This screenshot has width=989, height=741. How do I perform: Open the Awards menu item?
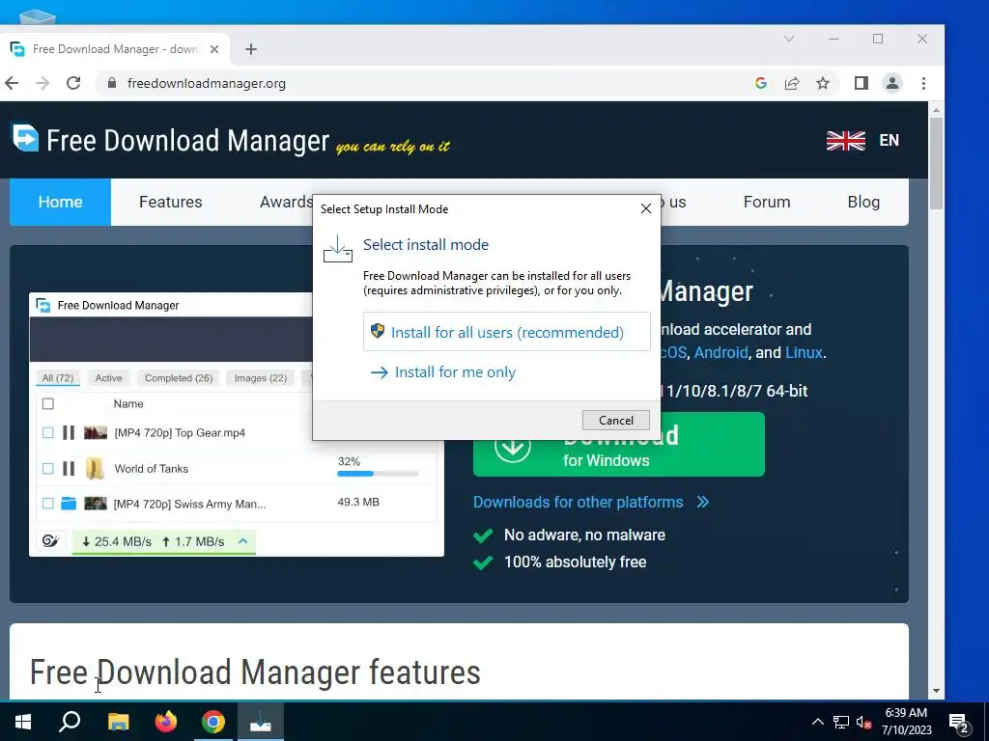tap(286, 202)
